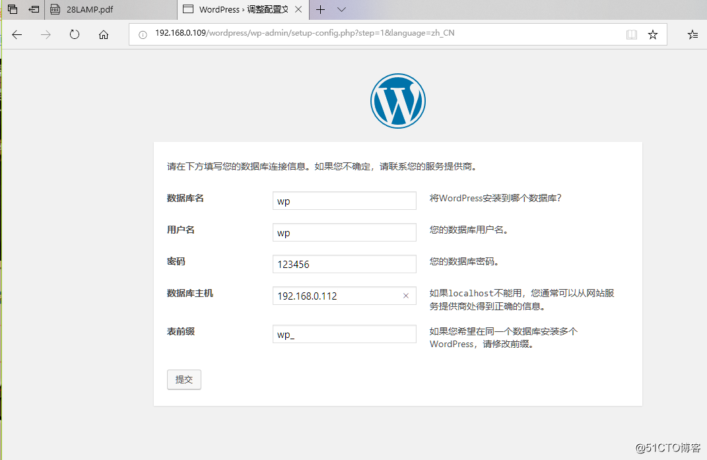Click the database host field 192.168.0.112
The height and width of the screenshot is (460, 707).
click(x=345, y=296)
